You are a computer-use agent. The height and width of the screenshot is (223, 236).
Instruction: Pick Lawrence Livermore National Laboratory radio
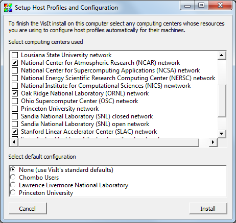(13, 185)
